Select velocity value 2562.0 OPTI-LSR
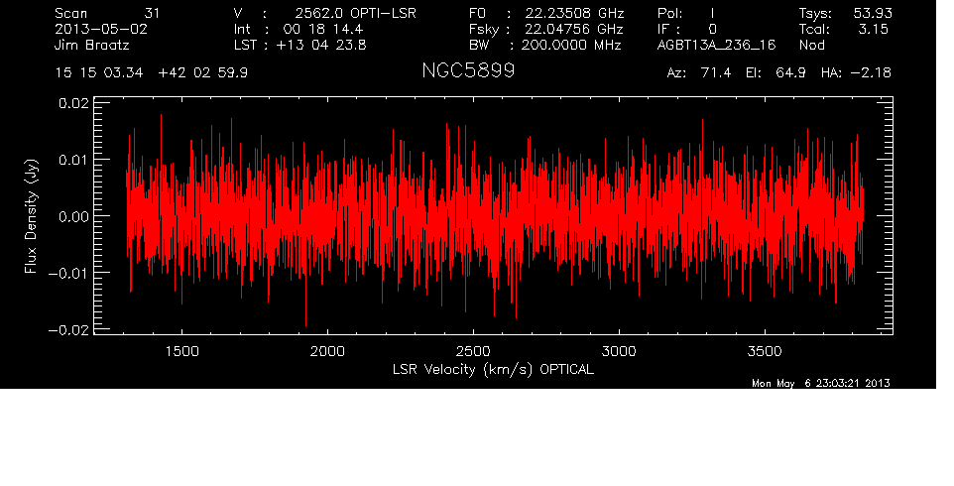The height and width of the screenshot is (486, 954). click(x=356, y=13)
